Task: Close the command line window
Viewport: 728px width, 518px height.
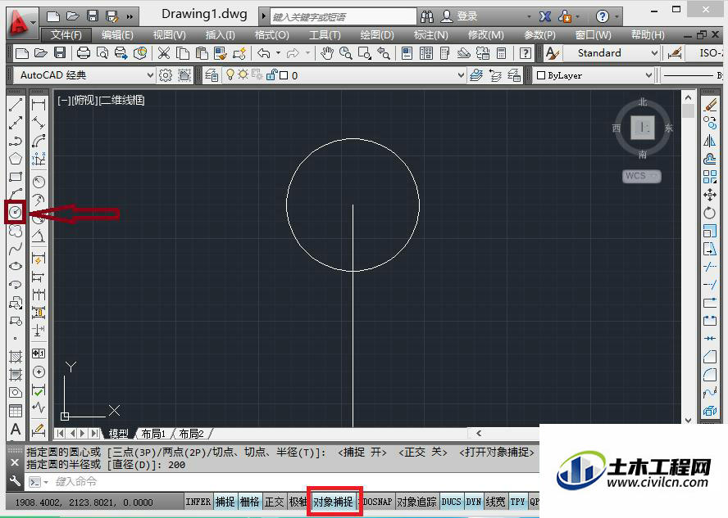Action: (15, 462)
